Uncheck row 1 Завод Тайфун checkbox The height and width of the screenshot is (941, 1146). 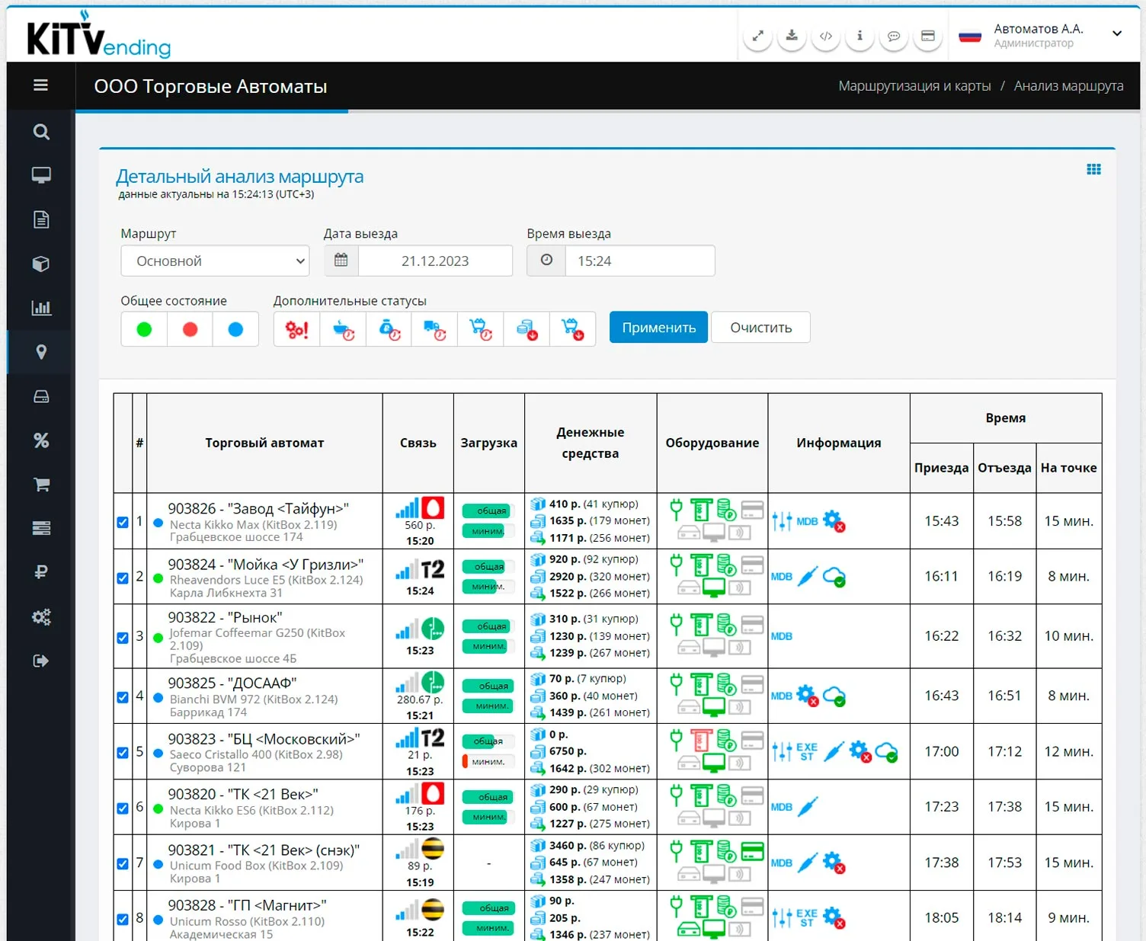[123, 522]
